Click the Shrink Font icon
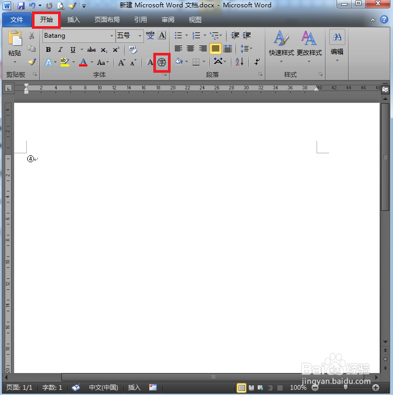The height and width of the screenshot is (395, 393). tap(133, 62)
